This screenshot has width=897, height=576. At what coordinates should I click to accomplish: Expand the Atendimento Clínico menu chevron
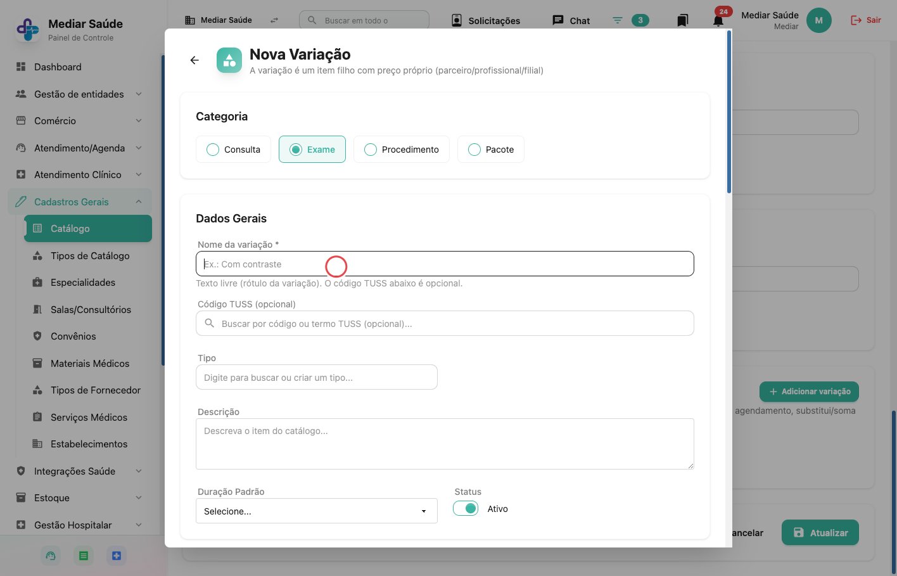139,174
